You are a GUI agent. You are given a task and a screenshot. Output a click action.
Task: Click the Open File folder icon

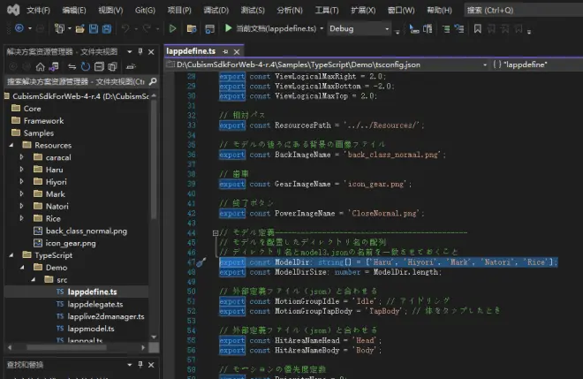point(79,28)
